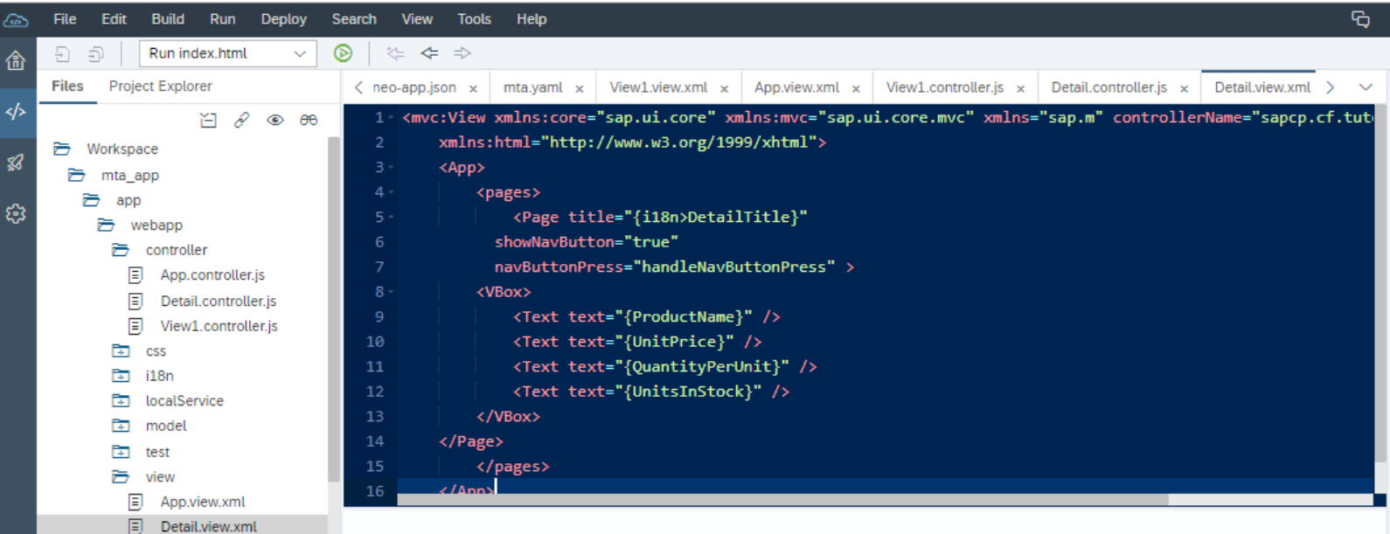Viewport: 1390px width, 534px height.
Task: Select App.view.xml in the view folder
Action: pyautogui.click(x=203, y=502)
